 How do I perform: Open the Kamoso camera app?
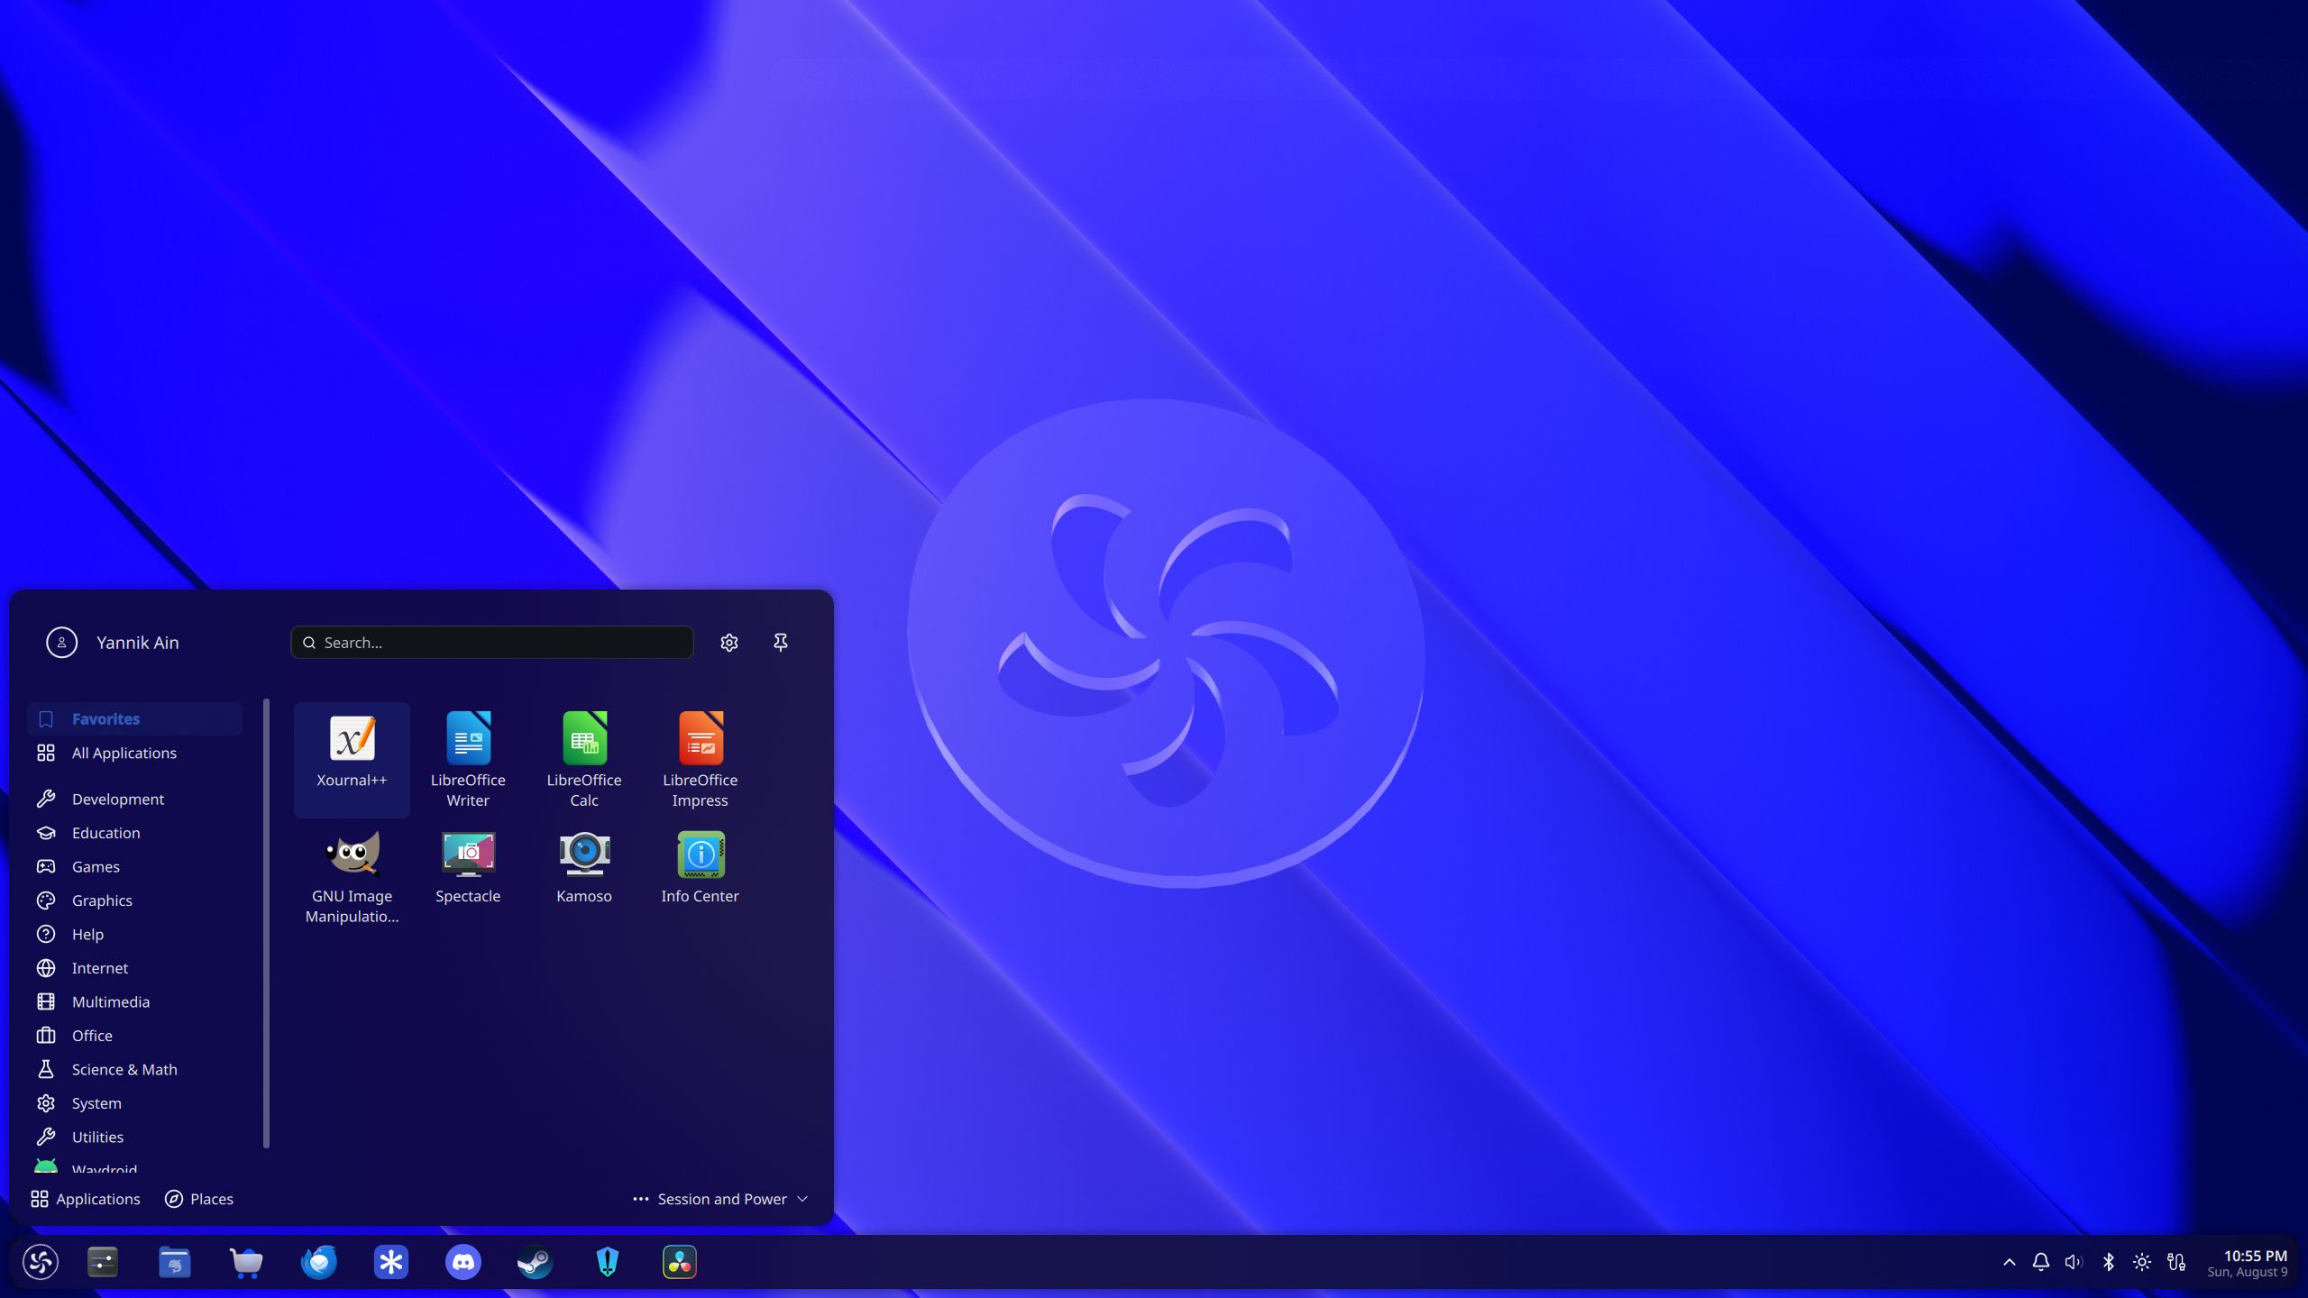[x=584, y=876]
